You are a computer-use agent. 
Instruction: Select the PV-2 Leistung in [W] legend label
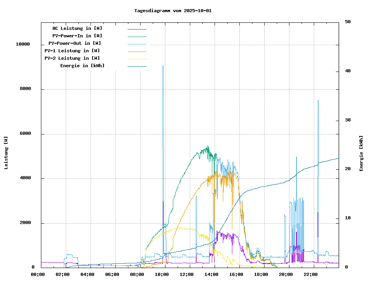pos(72,58)
